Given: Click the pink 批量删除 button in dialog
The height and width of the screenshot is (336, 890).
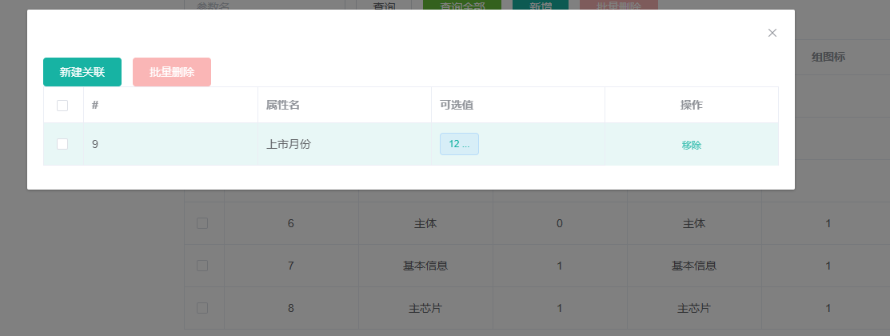Looking at the screenshot, I should point(172,72).
